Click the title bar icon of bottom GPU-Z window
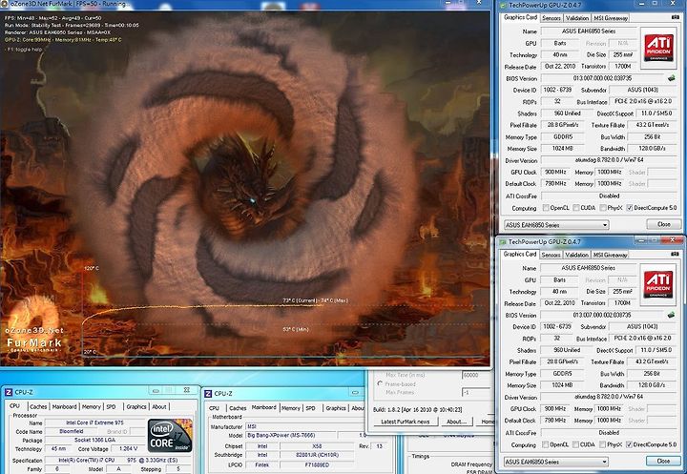Screen dimensions: 687x474 point(503,242)
